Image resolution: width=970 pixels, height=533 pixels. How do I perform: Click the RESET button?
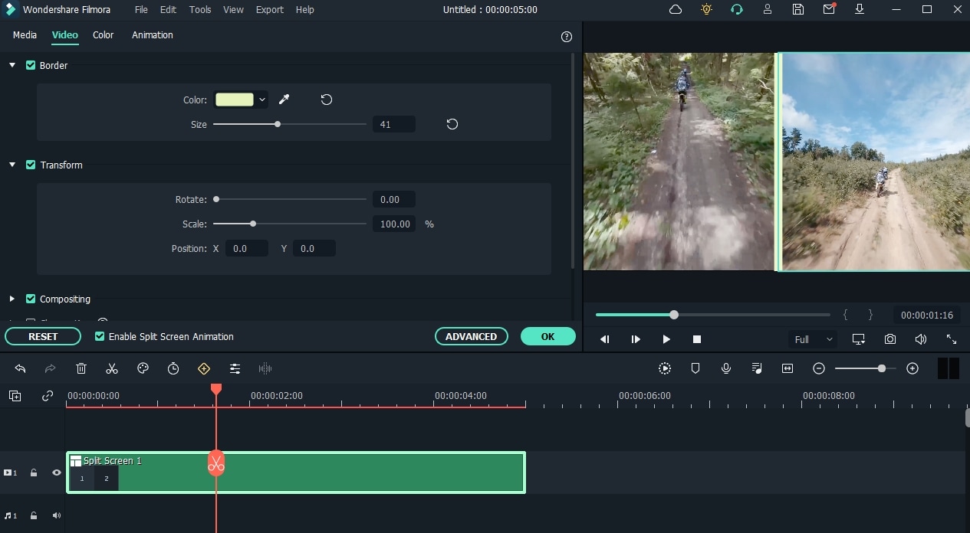tap(43, 336)
